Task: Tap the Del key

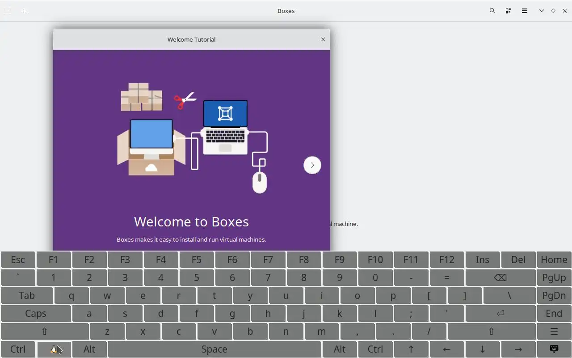Action: click(x=518, y=260)
